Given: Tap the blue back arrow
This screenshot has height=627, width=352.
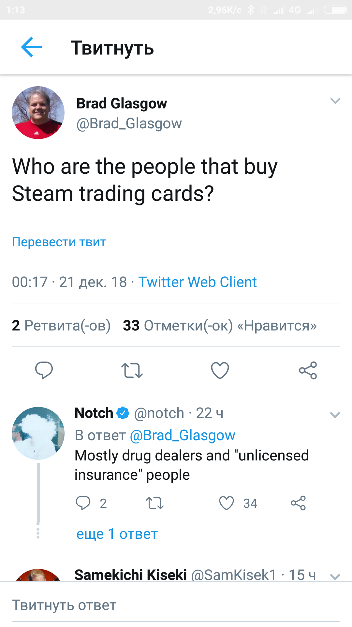Looking at the screenshot, I should tap(31, 47).
